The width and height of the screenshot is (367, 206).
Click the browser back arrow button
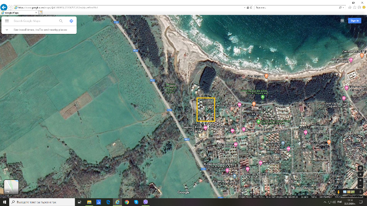tap(4, 8)
